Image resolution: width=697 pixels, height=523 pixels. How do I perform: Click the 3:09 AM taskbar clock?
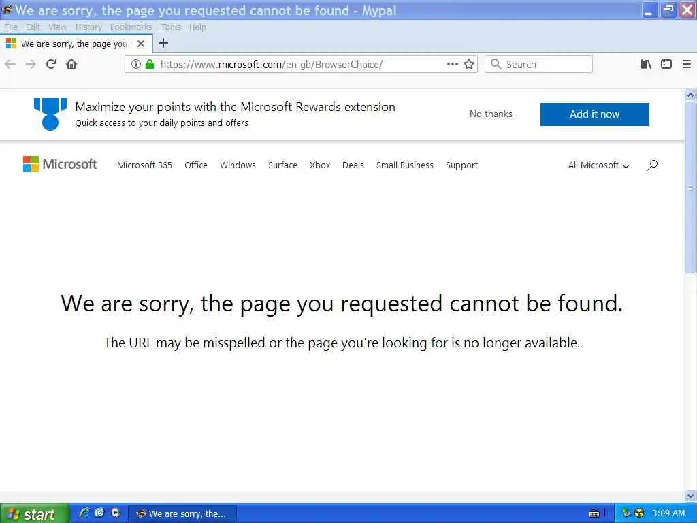click(x=668, y=513)
